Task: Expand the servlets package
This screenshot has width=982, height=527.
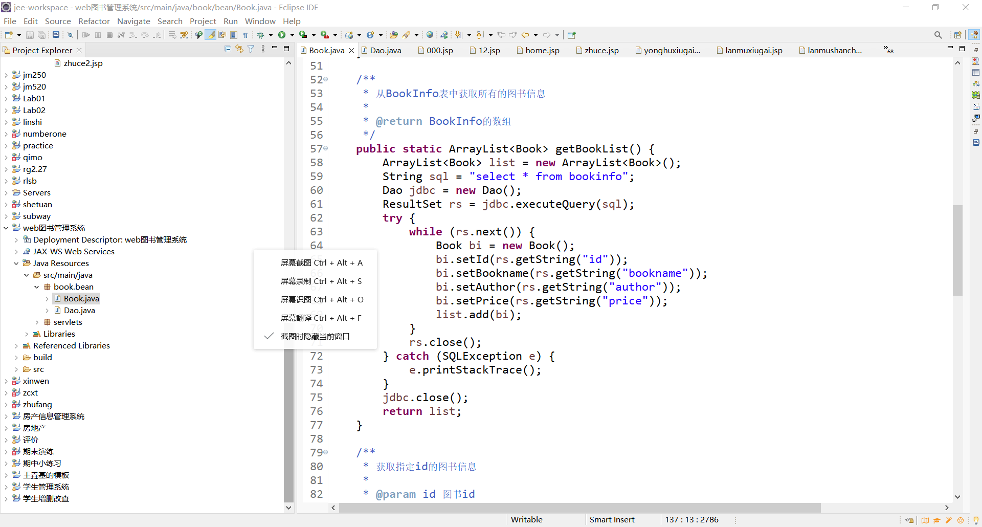Action: click(x=37, y=322)
